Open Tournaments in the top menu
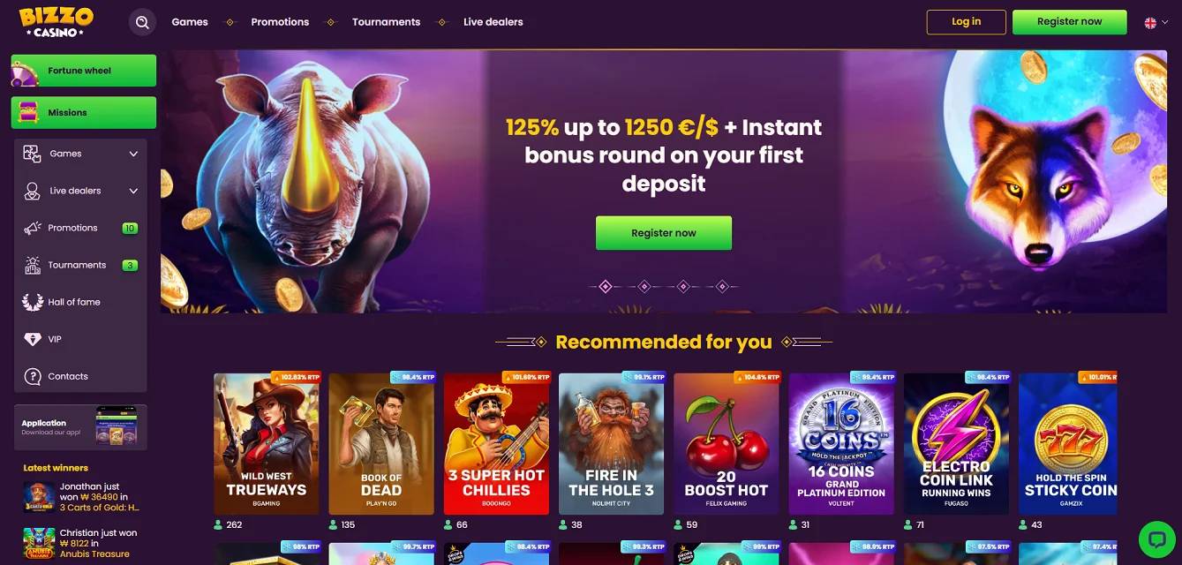This screenshot has height=565, width=1182. 386,22
